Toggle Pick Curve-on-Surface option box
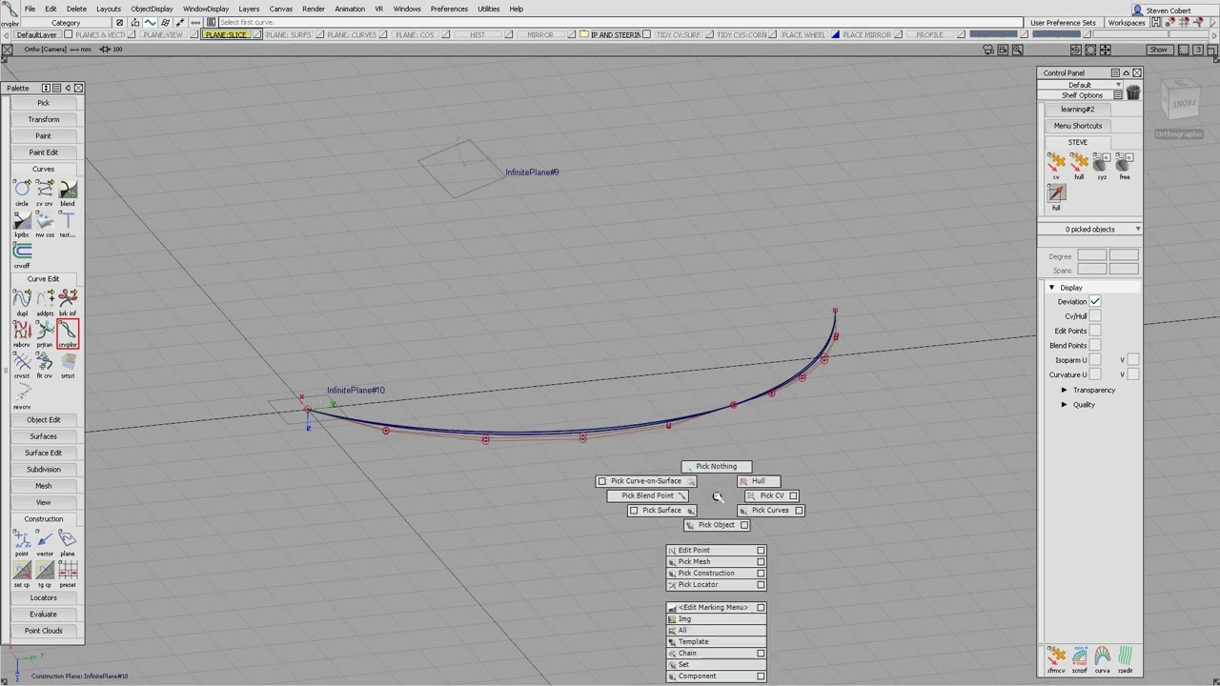The height and width of the screenshot is (686, 1220). (602, 481)
